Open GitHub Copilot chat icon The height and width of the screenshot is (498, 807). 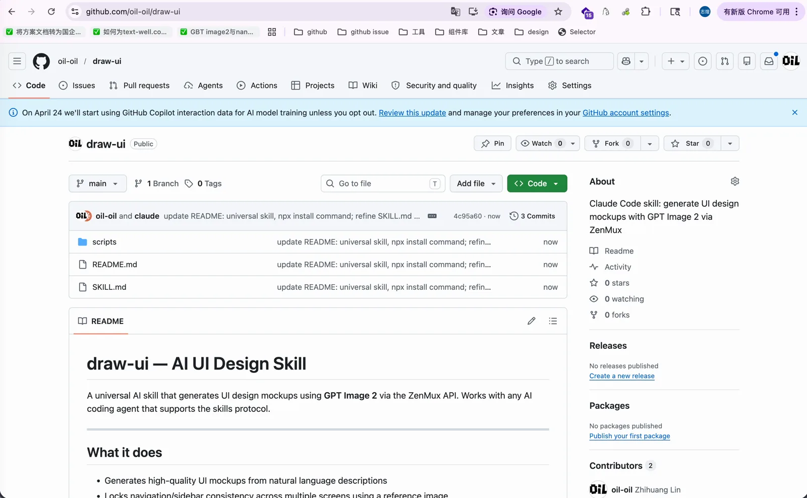point(626,61)
